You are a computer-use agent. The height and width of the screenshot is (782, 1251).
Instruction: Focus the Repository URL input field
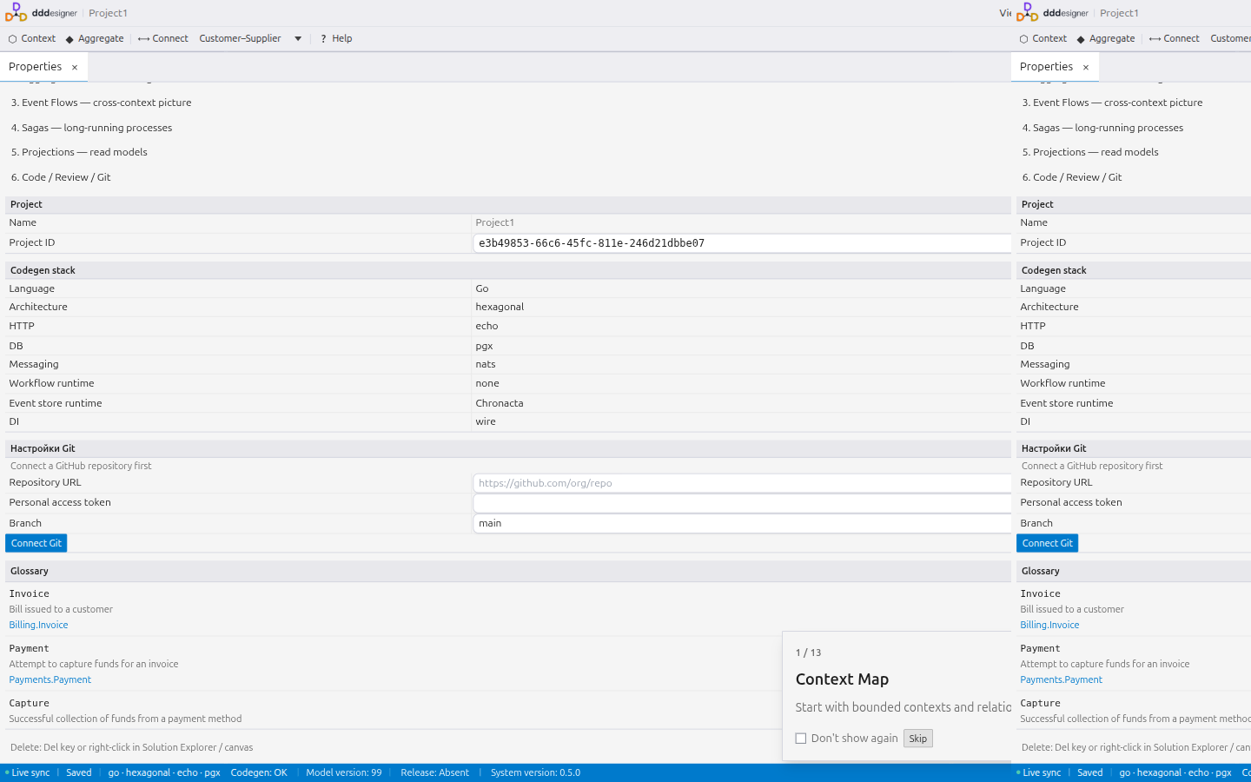click(x=742, y=483)
